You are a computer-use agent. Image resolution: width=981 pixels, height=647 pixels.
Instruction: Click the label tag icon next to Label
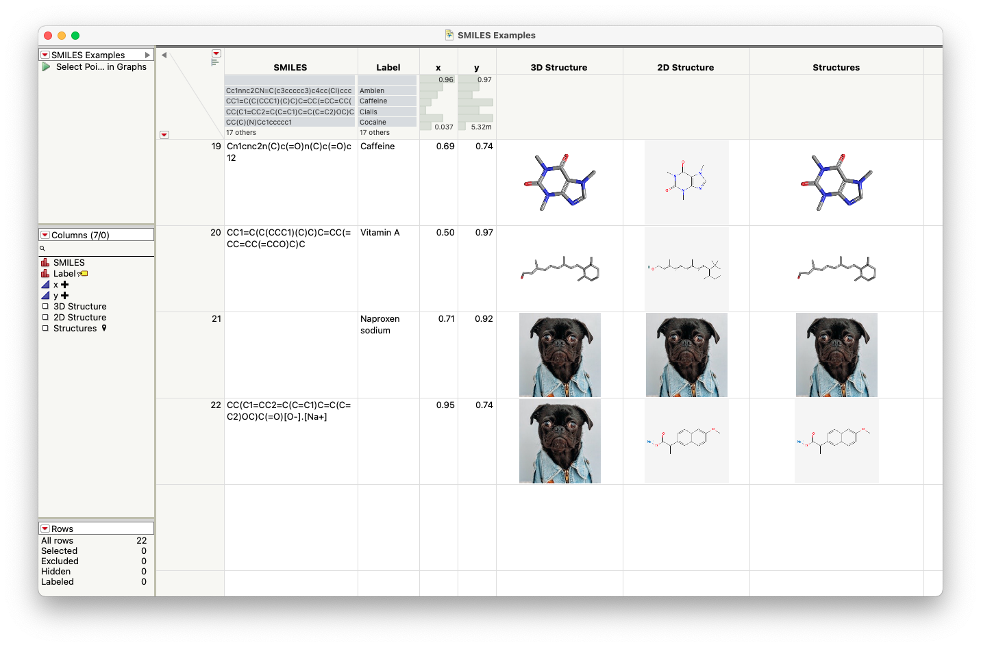point(83,273)
